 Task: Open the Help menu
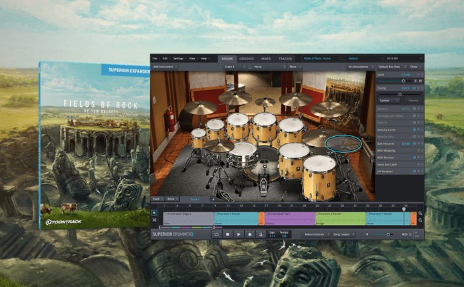[x=205, y=59]
